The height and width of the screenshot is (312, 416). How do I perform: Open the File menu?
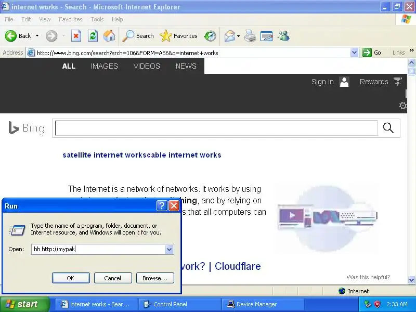point(9,19)
